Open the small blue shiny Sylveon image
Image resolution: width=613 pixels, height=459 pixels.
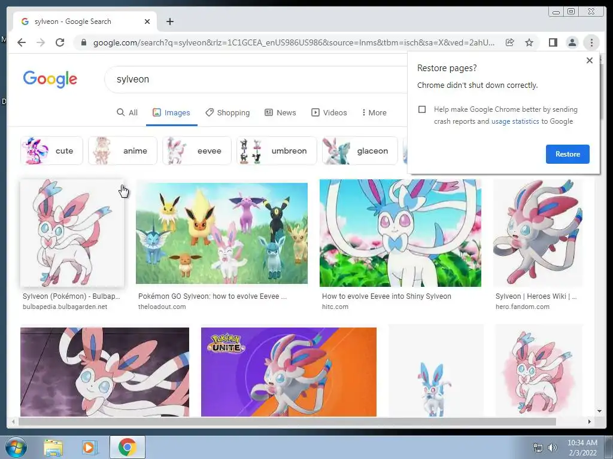tap(436, 371)
